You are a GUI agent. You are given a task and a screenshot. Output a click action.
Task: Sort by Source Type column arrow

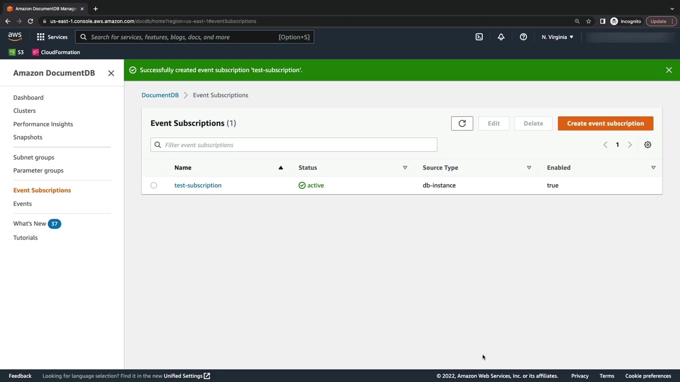pyautogui.click(x=529, y=168)
